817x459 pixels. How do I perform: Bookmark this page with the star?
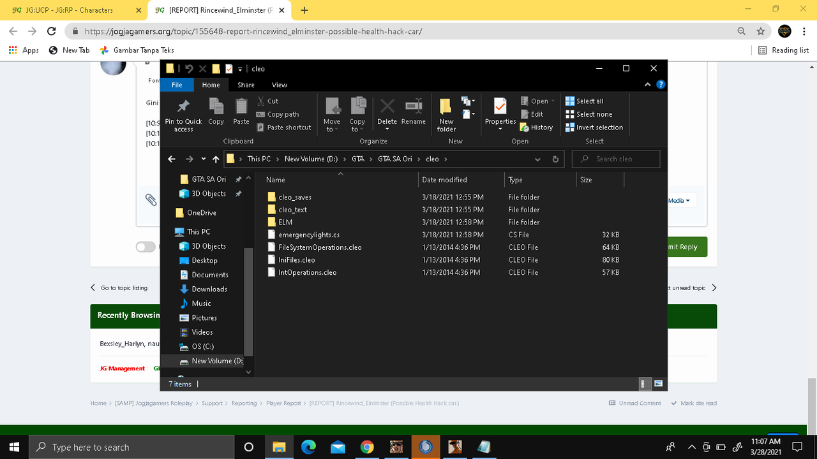pos(760,31)
